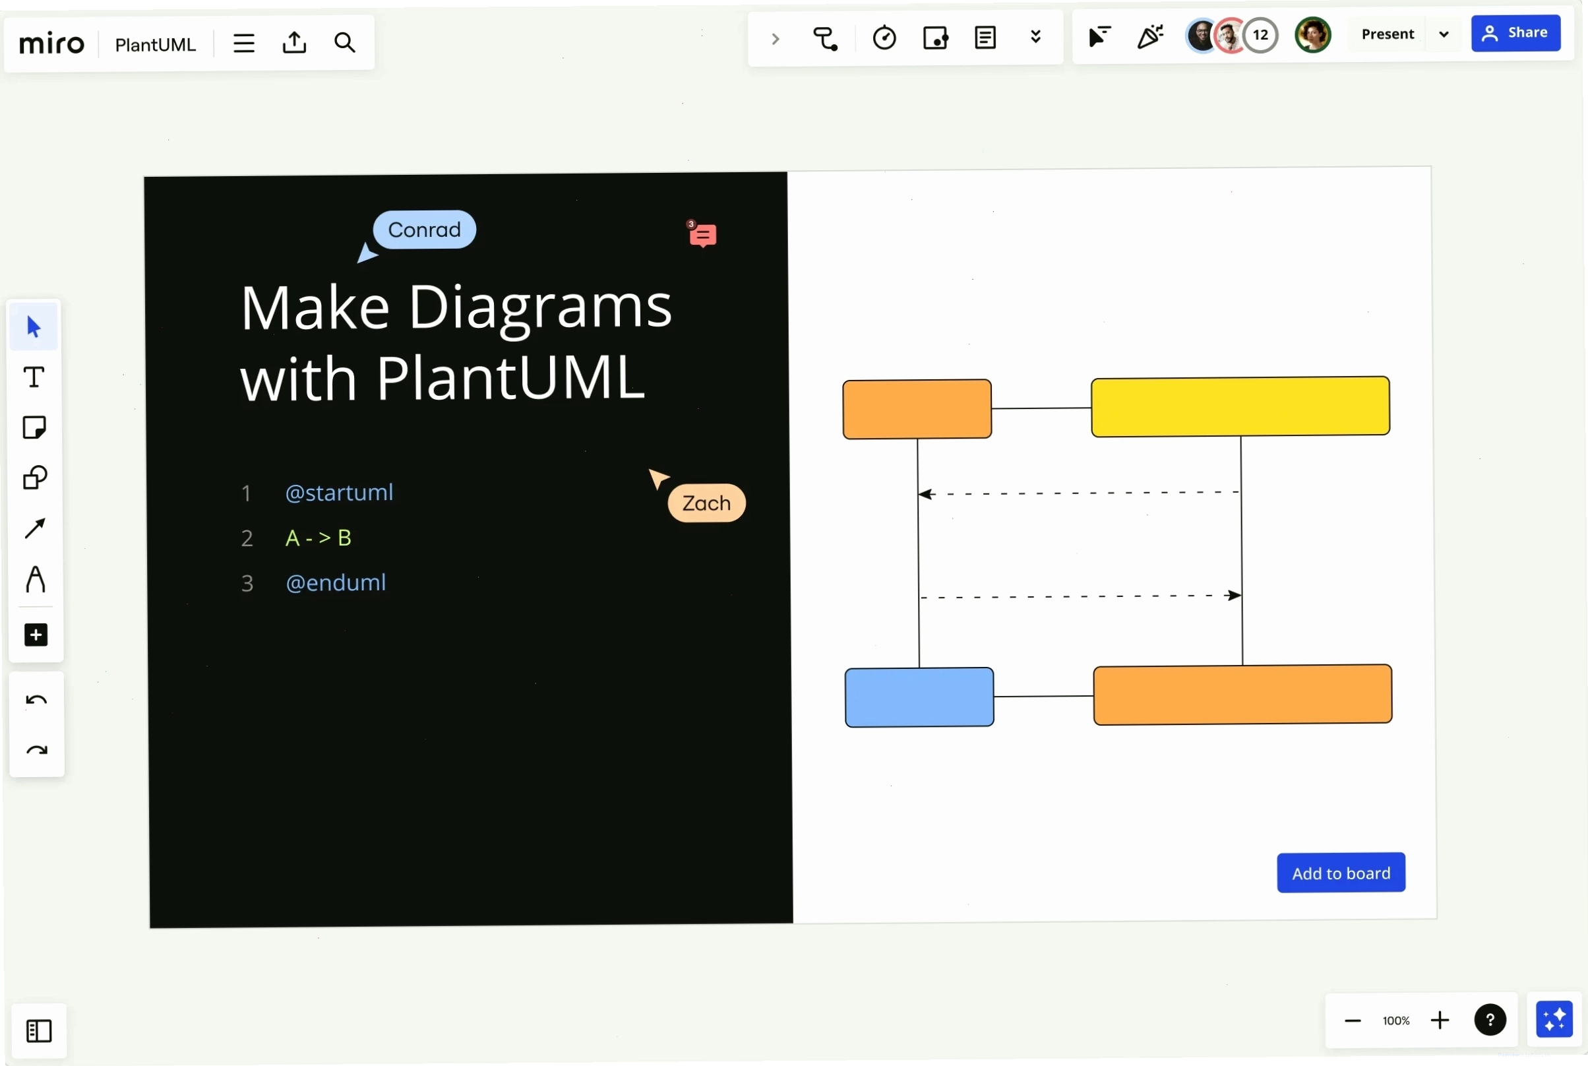Select the @startuml code line
The image size is (1588, 1066).
tap(338, 492)
